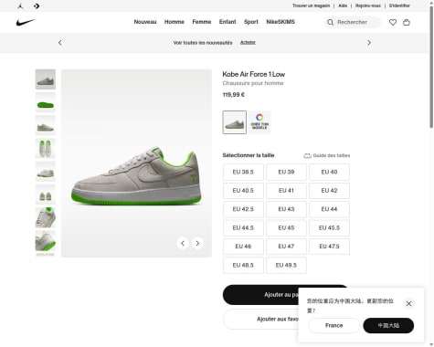Select size EU 44
This screenshot has width=434, height=347.
click(x=329, y=209)
